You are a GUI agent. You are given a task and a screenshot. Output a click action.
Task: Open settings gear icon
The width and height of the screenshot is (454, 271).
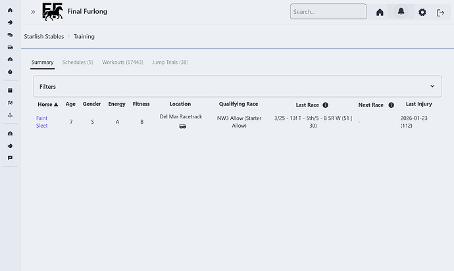[422, 12]
